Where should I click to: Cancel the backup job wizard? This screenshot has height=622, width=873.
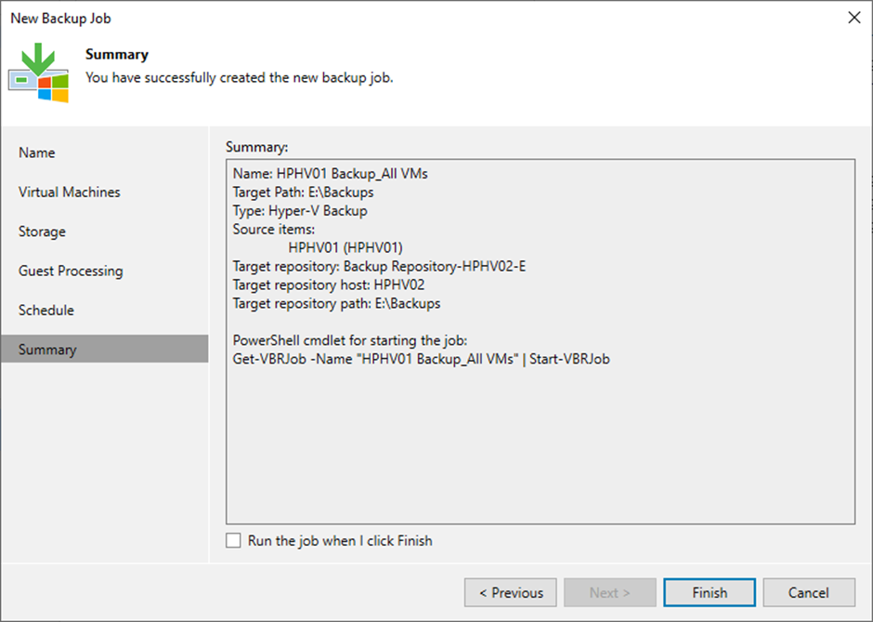[x=808, y=592]
